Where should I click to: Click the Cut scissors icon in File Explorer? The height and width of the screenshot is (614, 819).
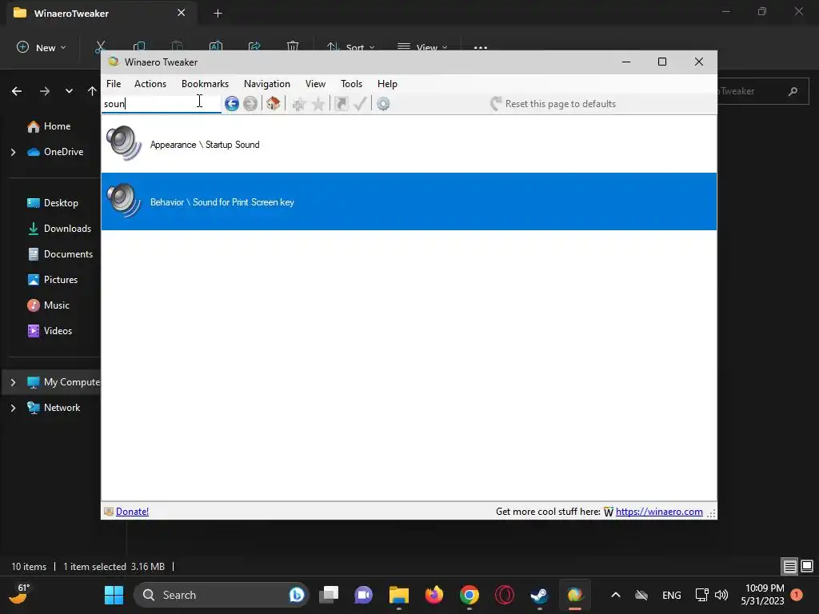100,46
